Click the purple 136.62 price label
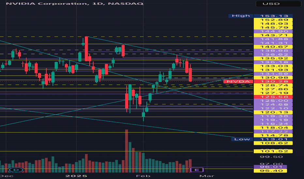This screenshot has height=179, width=304. pyautogui.click(x=273, y=55)
